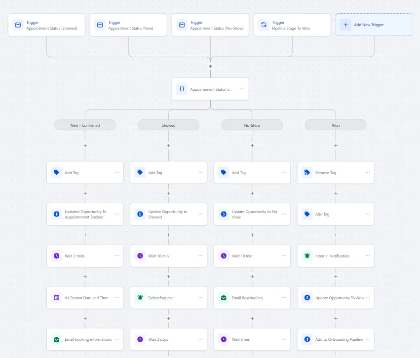Click tag icon of Add Tag under Showed branch

click(140, 173)
